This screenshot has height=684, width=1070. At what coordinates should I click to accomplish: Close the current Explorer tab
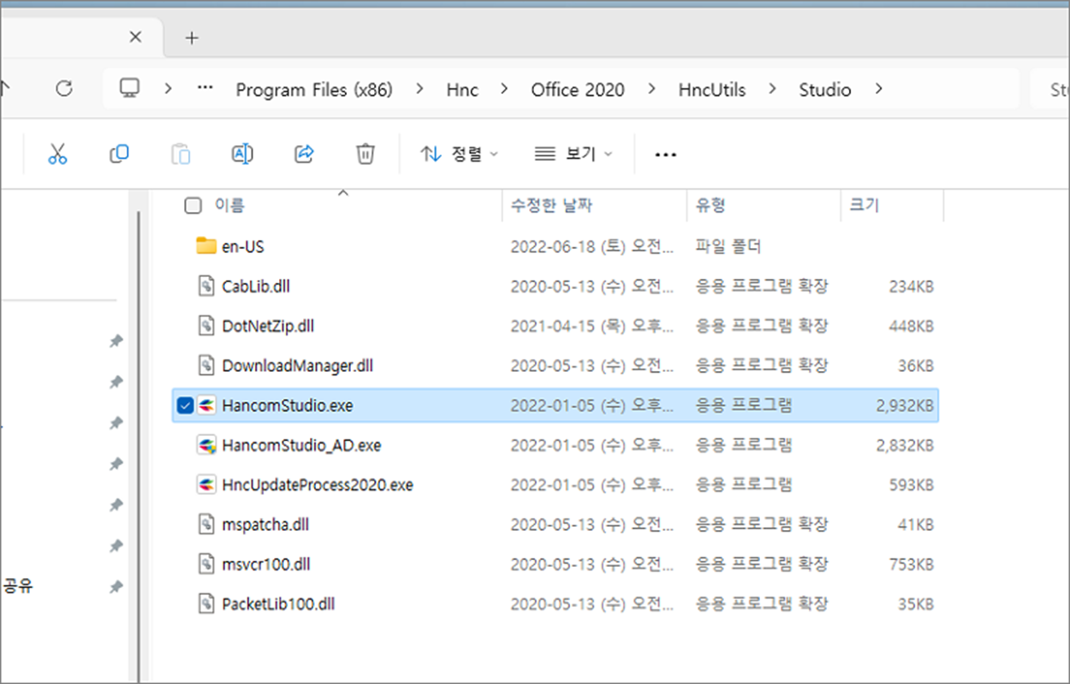click(x=135, y=37)
